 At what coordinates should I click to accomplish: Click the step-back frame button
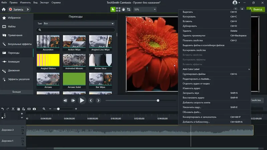point(65,100)
